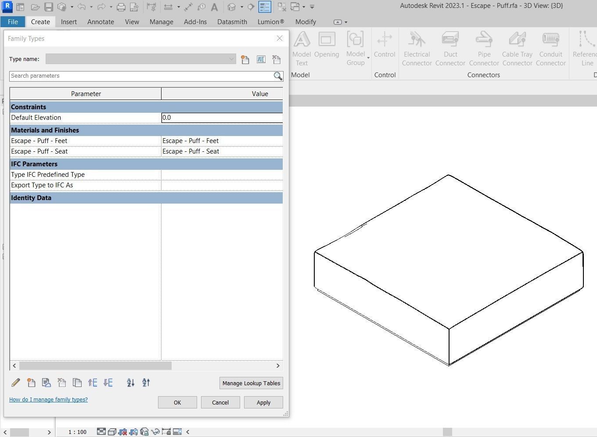Viewport: 597px width, 437px height.
Task: Toggle Thin Lines in quick access toolbar
Action: tap(265, 7)
